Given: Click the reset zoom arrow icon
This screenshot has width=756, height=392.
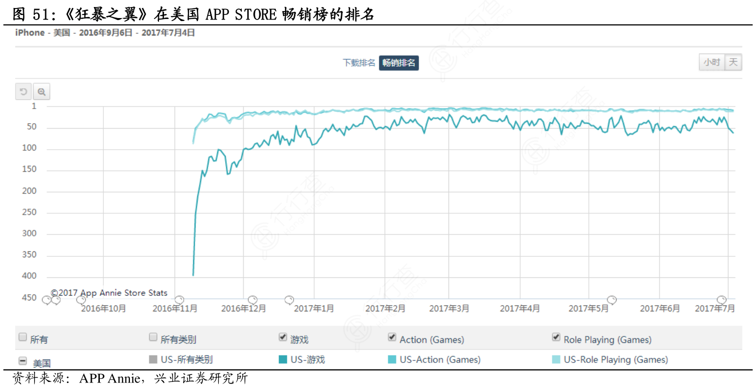Looking at the screenshot, I should (23, 92).
